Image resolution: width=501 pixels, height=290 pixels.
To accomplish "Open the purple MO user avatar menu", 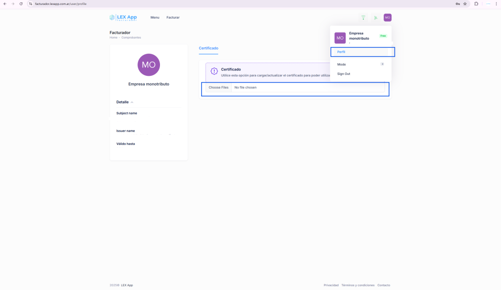I will 387,18.
